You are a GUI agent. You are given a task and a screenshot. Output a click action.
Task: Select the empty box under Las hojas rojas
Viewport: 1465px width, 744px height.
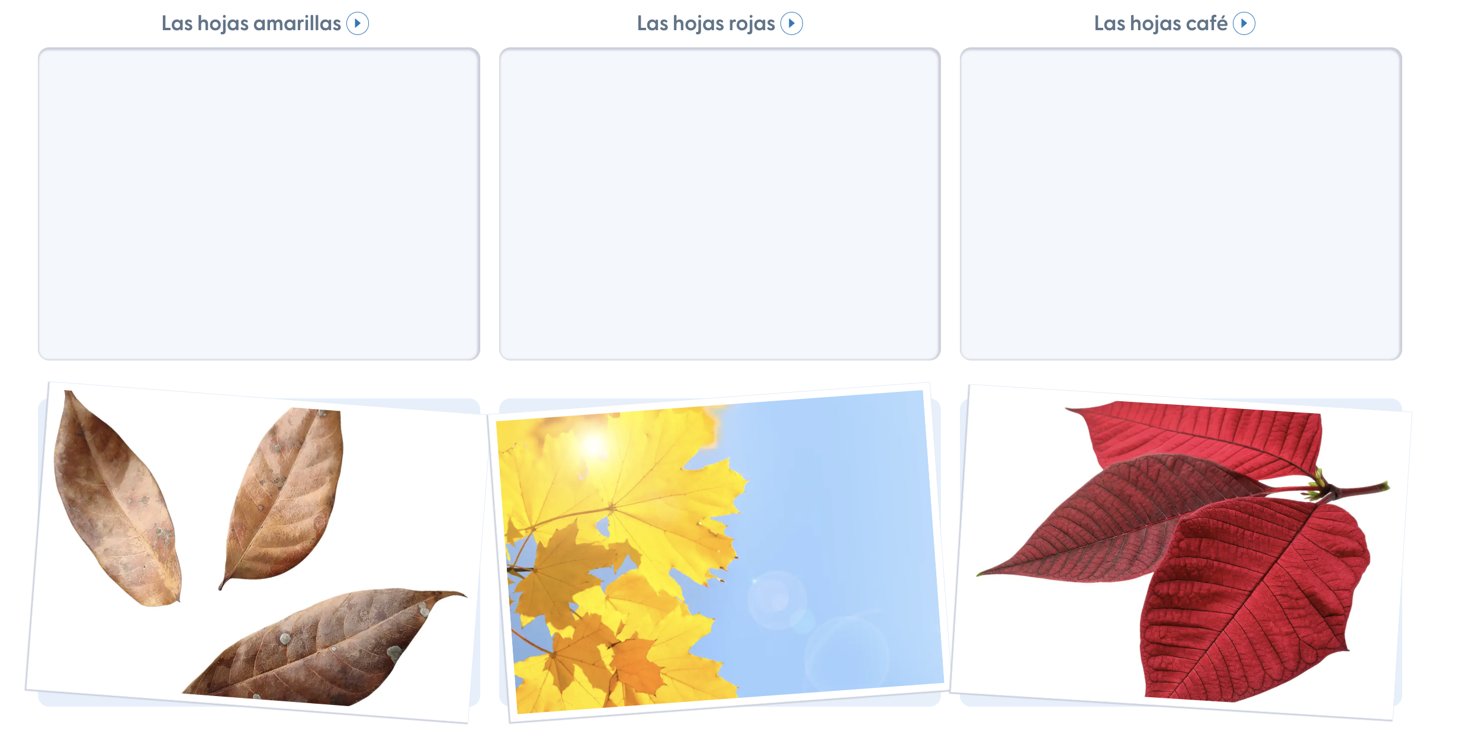[x=719, y=204]
